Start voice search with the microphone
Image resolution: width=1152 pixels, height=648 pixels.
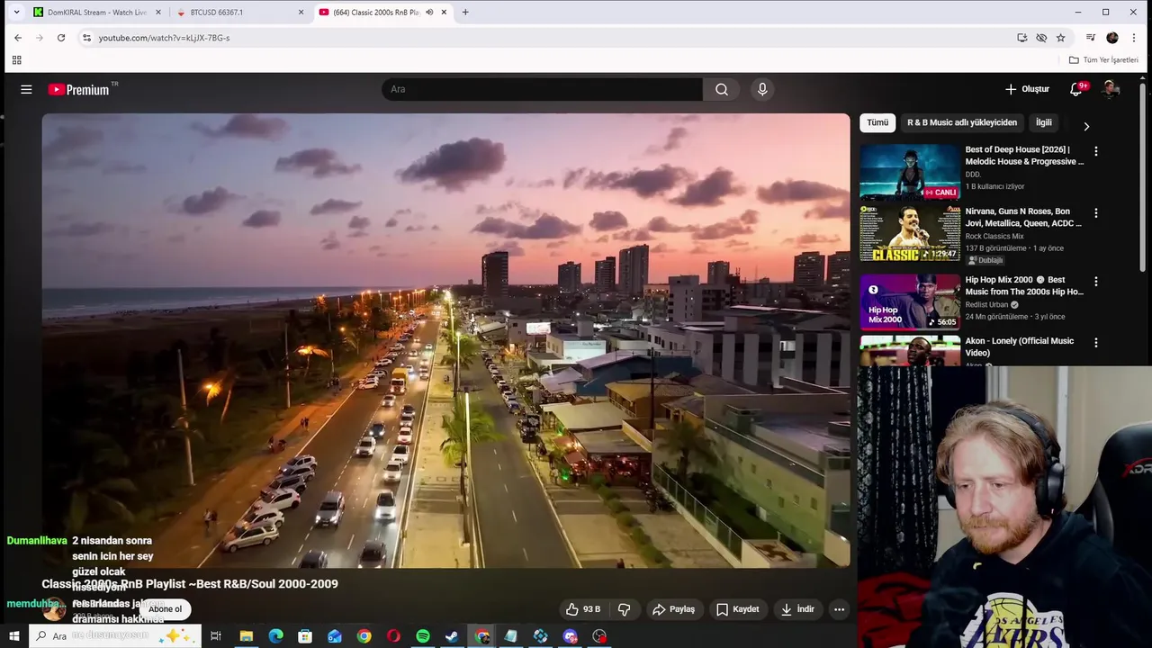tap(762, 89)
